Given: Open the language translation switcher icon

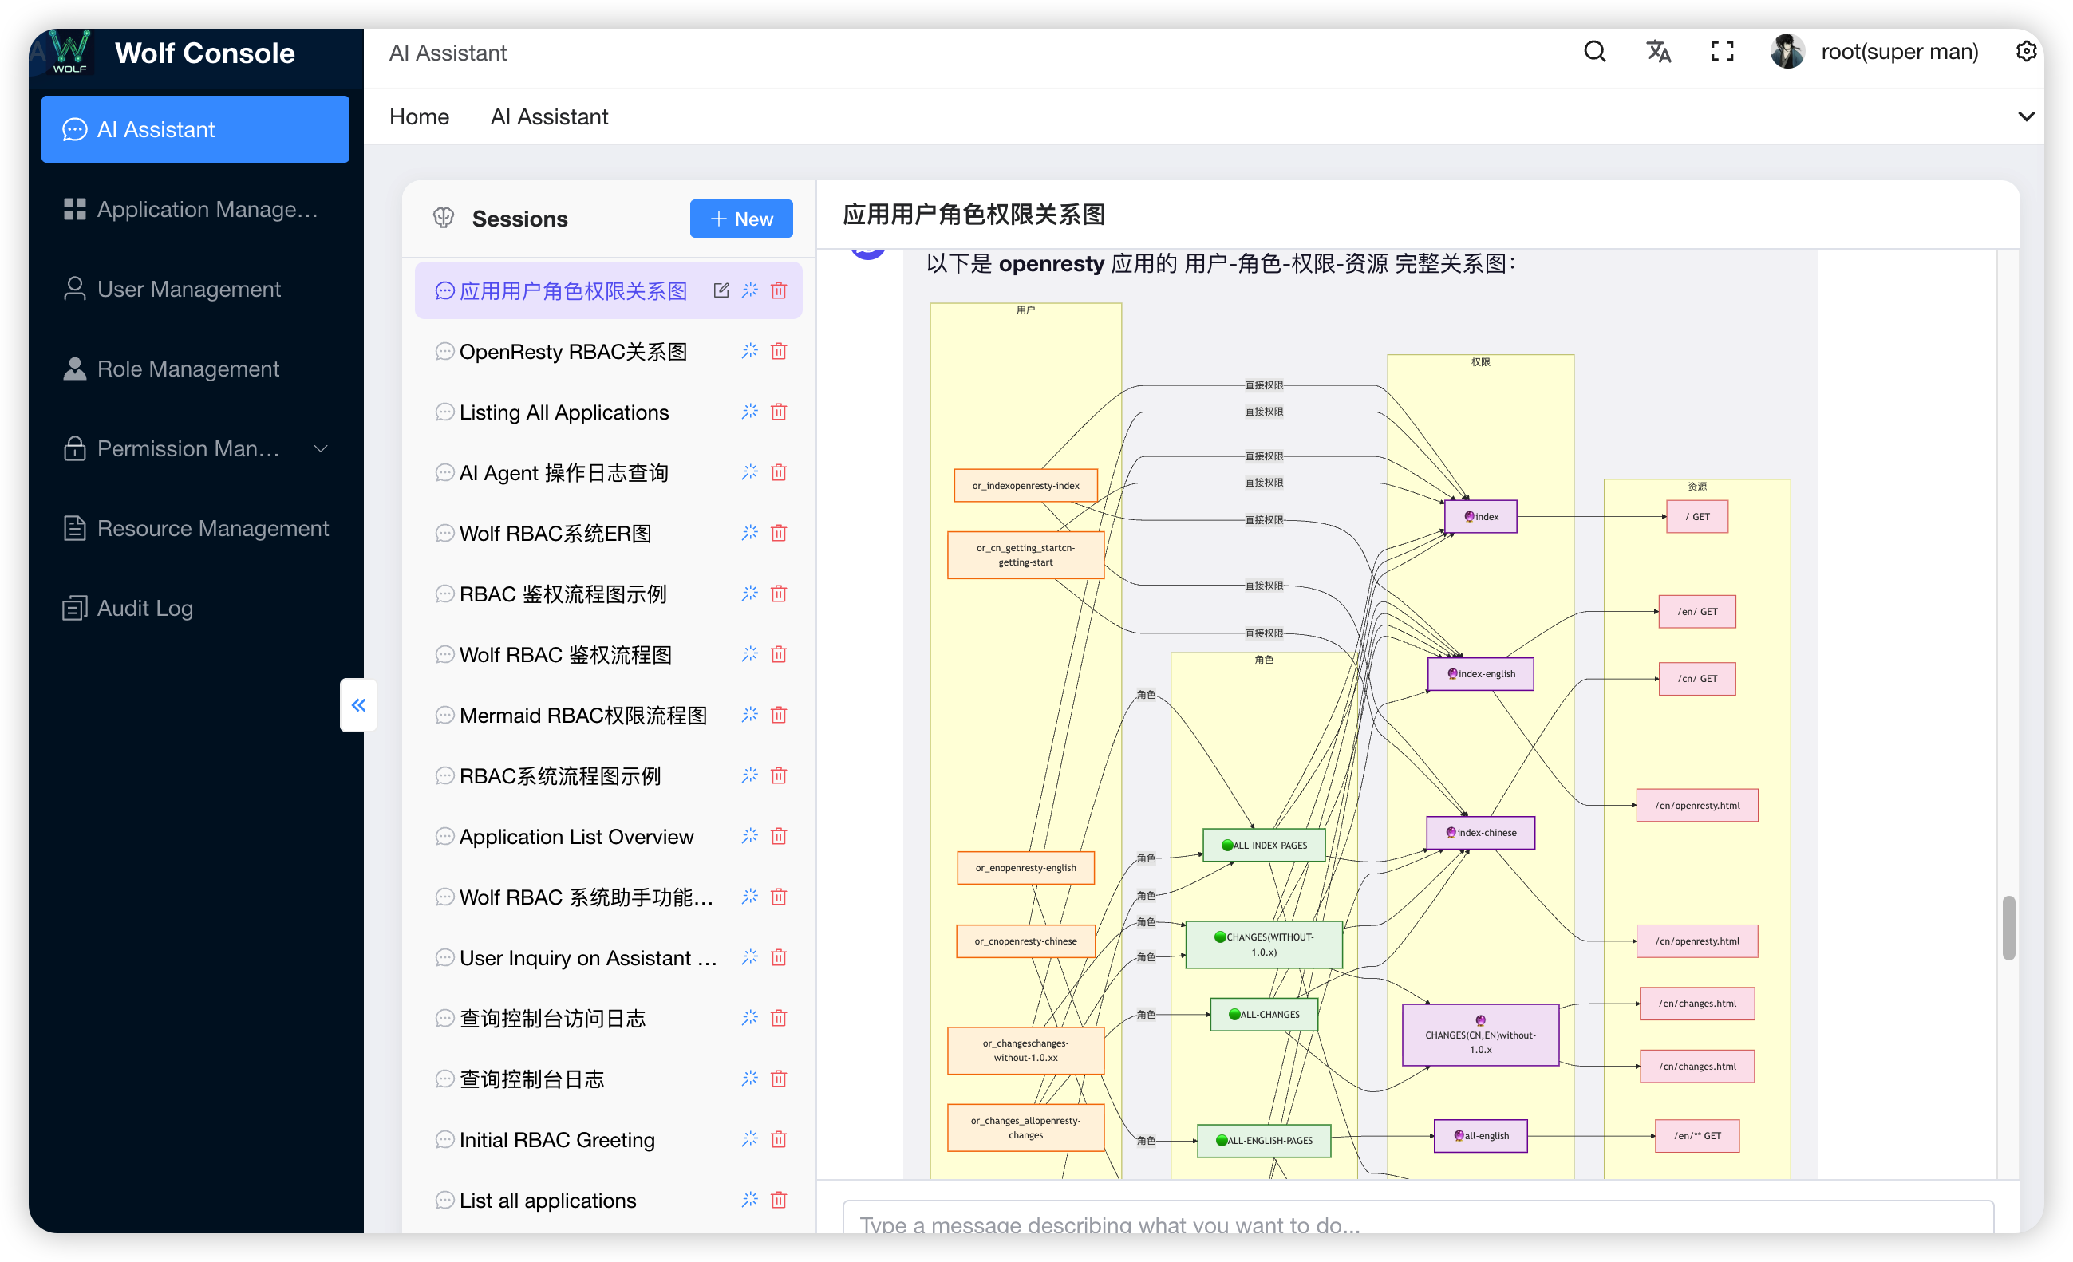Looking at the screenshot, I should 1658,52.
